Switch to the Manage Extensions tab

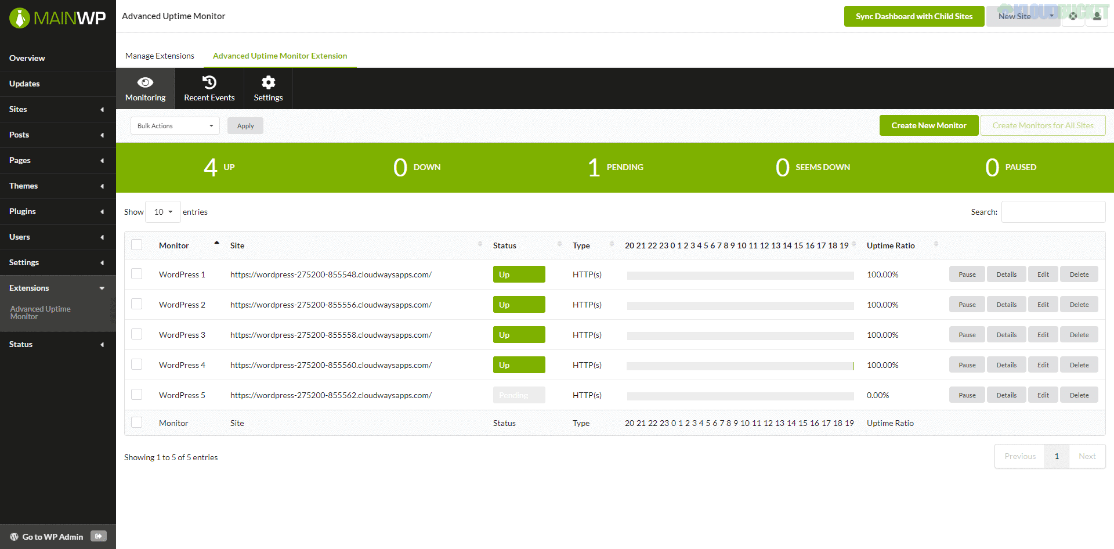(160, 56)
